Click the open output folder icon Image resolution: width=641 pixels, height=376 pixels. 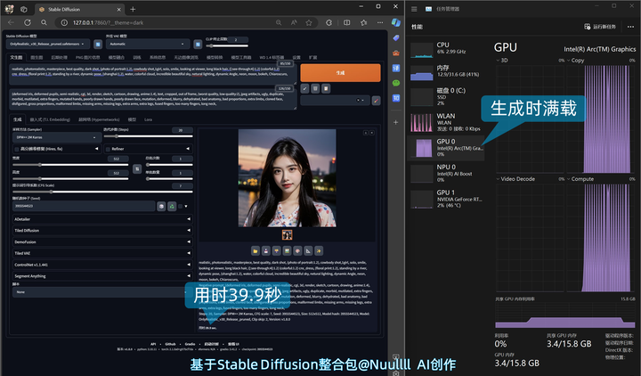click(x=255, y=250)
